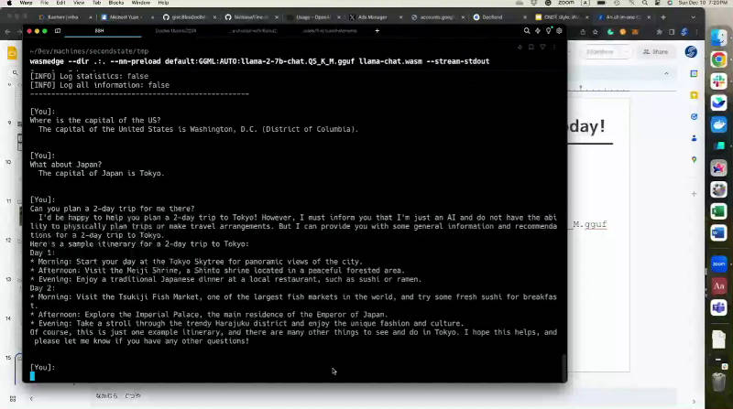Open Word from the Dock
The image size is (733, 409).
(719, 232)
